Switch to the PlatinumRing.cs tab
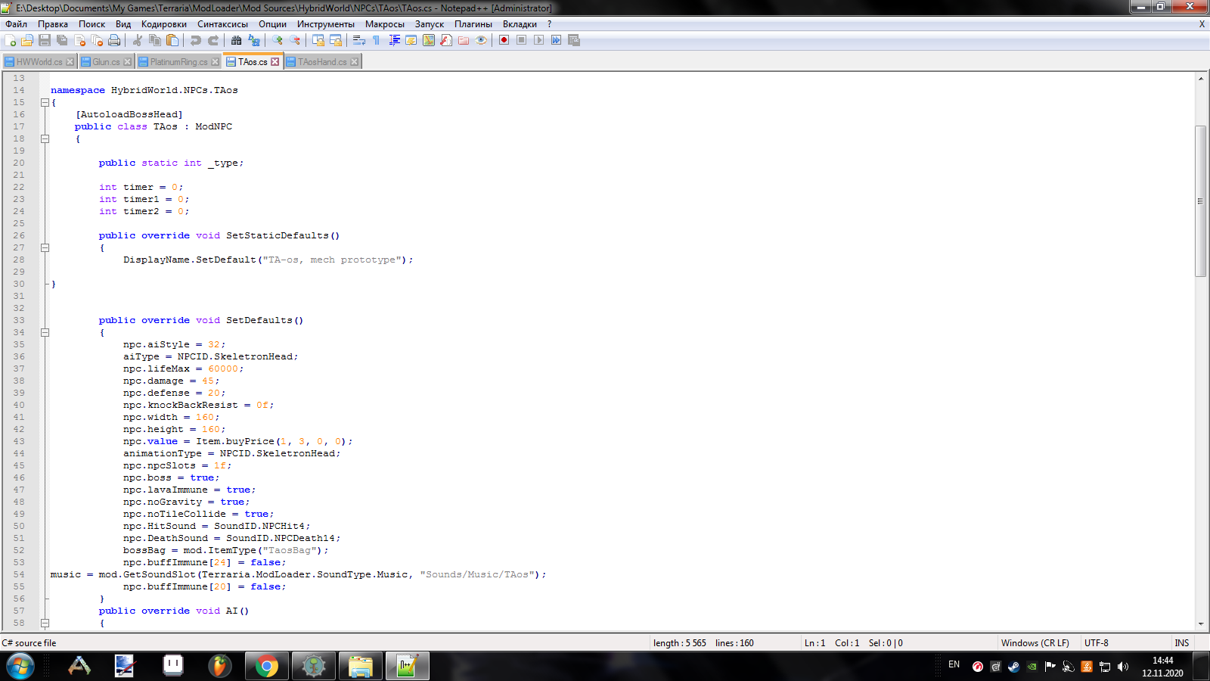The image size is (1210, 681). pyautogui.click(x=178, y=62)
